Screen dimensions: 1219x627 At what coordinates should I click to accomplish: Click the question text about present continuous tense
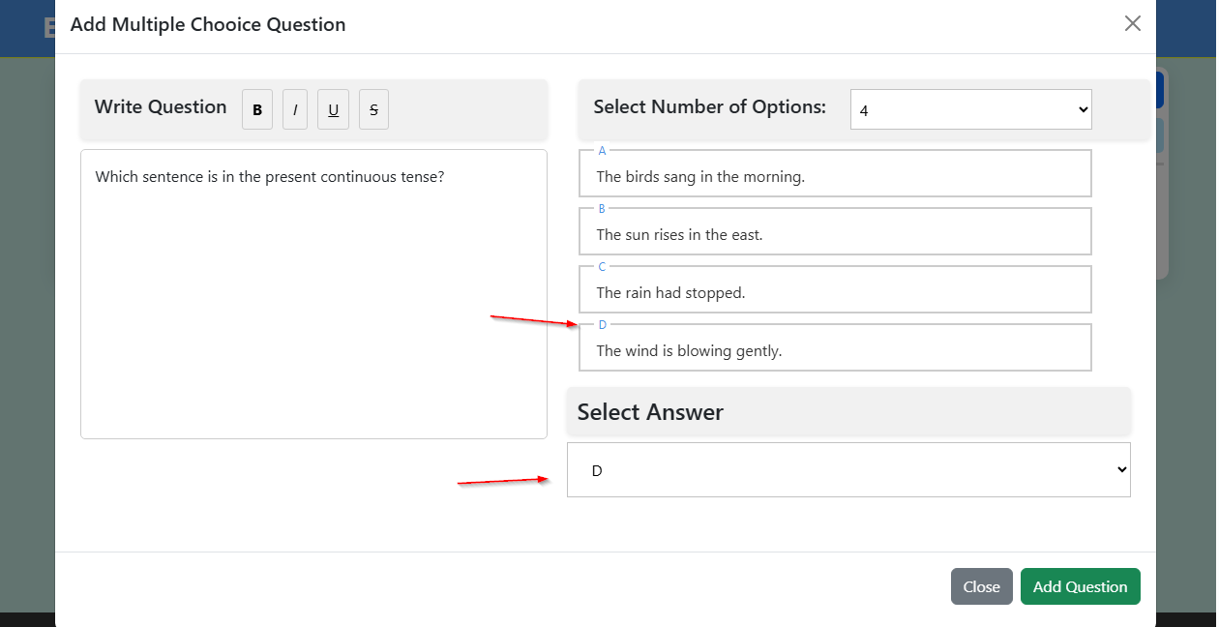click(x=270, y=177)
